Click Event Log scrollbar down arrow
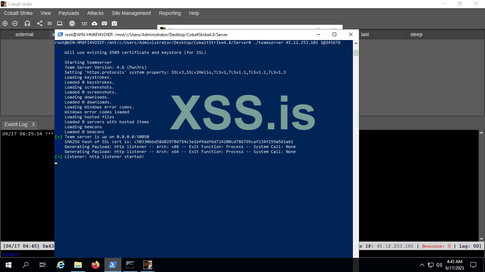Screen dimensions: 485x272 tap(481, 239)
